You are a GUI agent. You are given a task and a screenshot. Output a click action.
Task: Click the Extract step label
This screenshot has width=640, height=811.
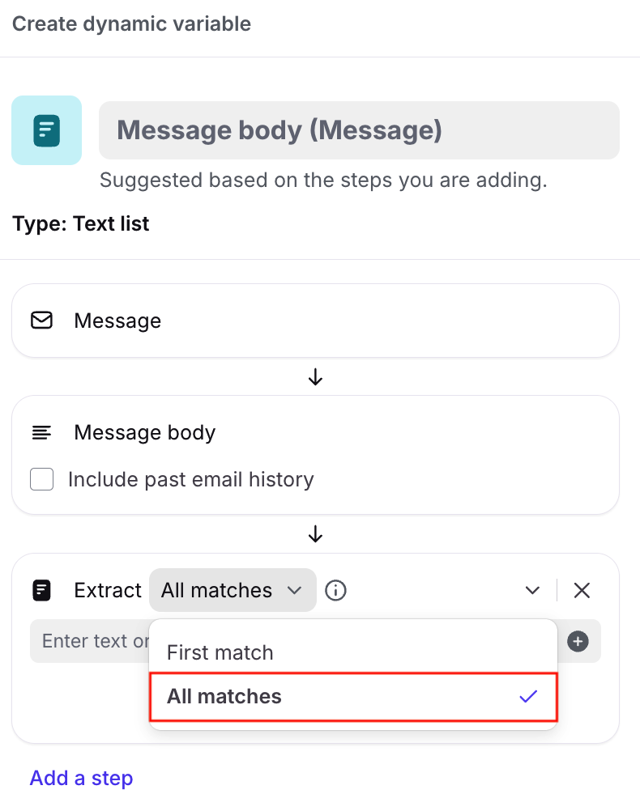tap(108, 590)
